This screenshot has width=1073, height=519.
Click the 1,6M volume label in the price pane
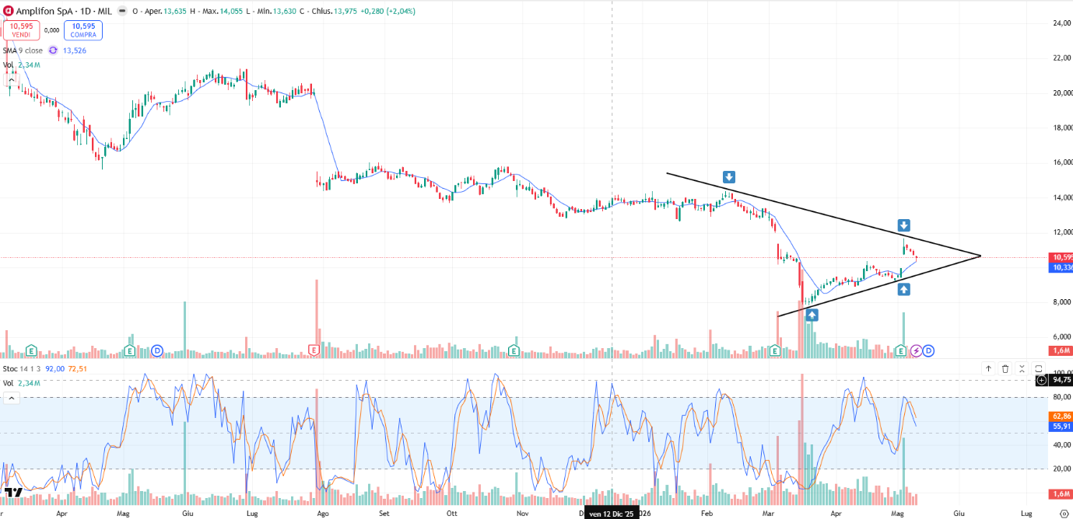(1060, 350)
